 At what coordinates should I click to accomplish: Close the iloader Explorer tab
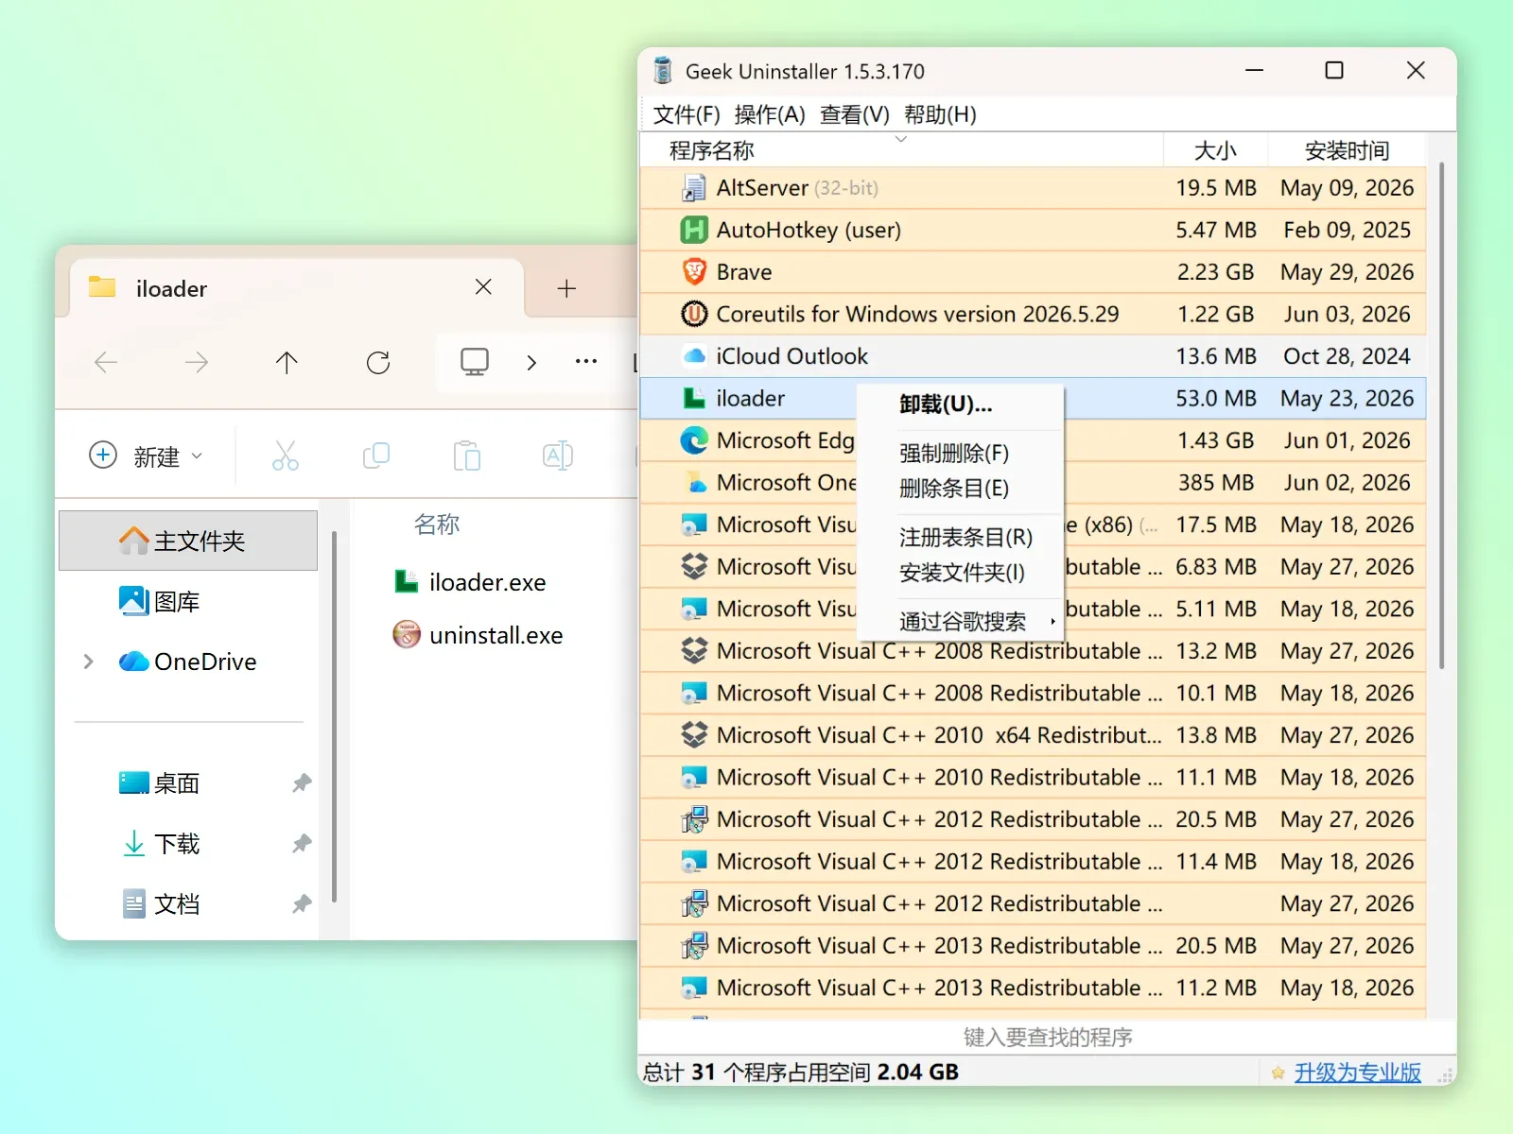coord(483,287)
